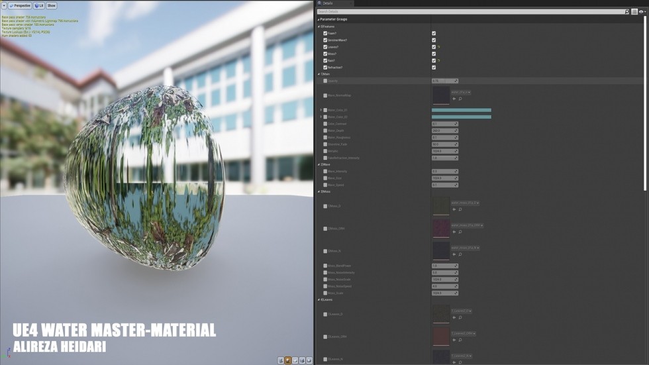
Task: Open the Show viewport options button
Action: click(52, 5)
